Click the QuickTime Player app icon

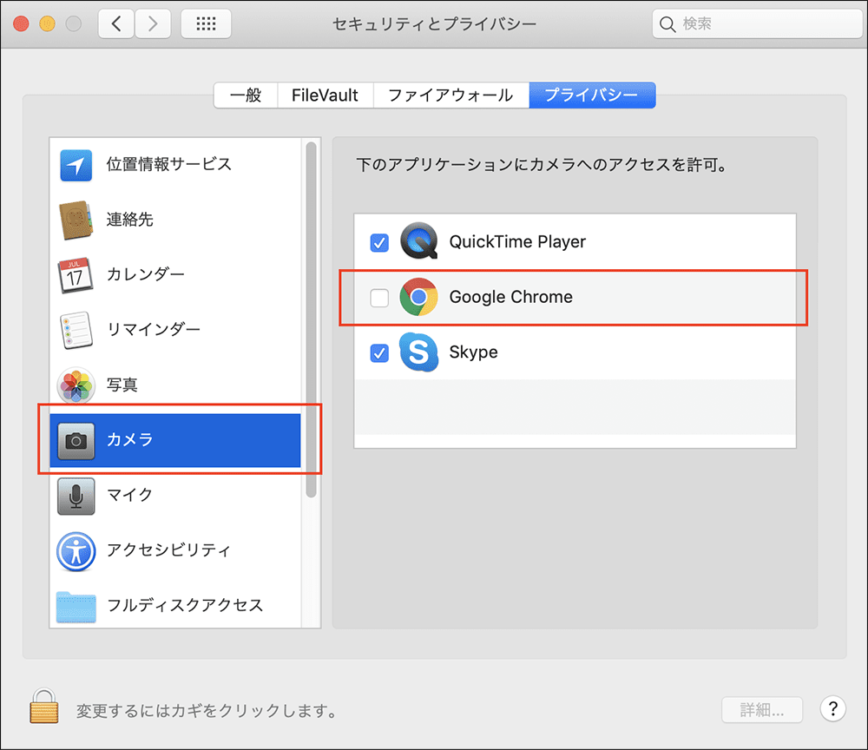[x=419, y=240]
